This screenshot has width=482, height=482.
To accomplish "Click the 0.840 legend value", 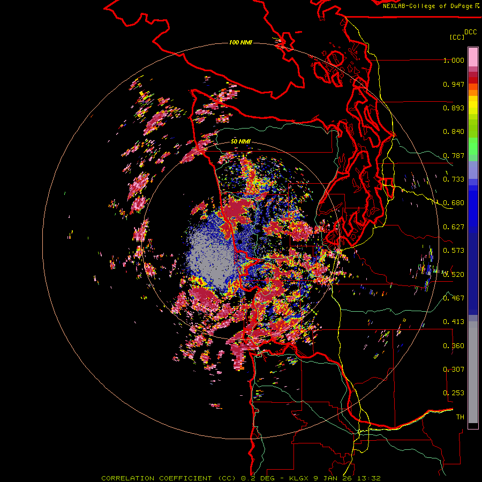I will coord(454,132).
